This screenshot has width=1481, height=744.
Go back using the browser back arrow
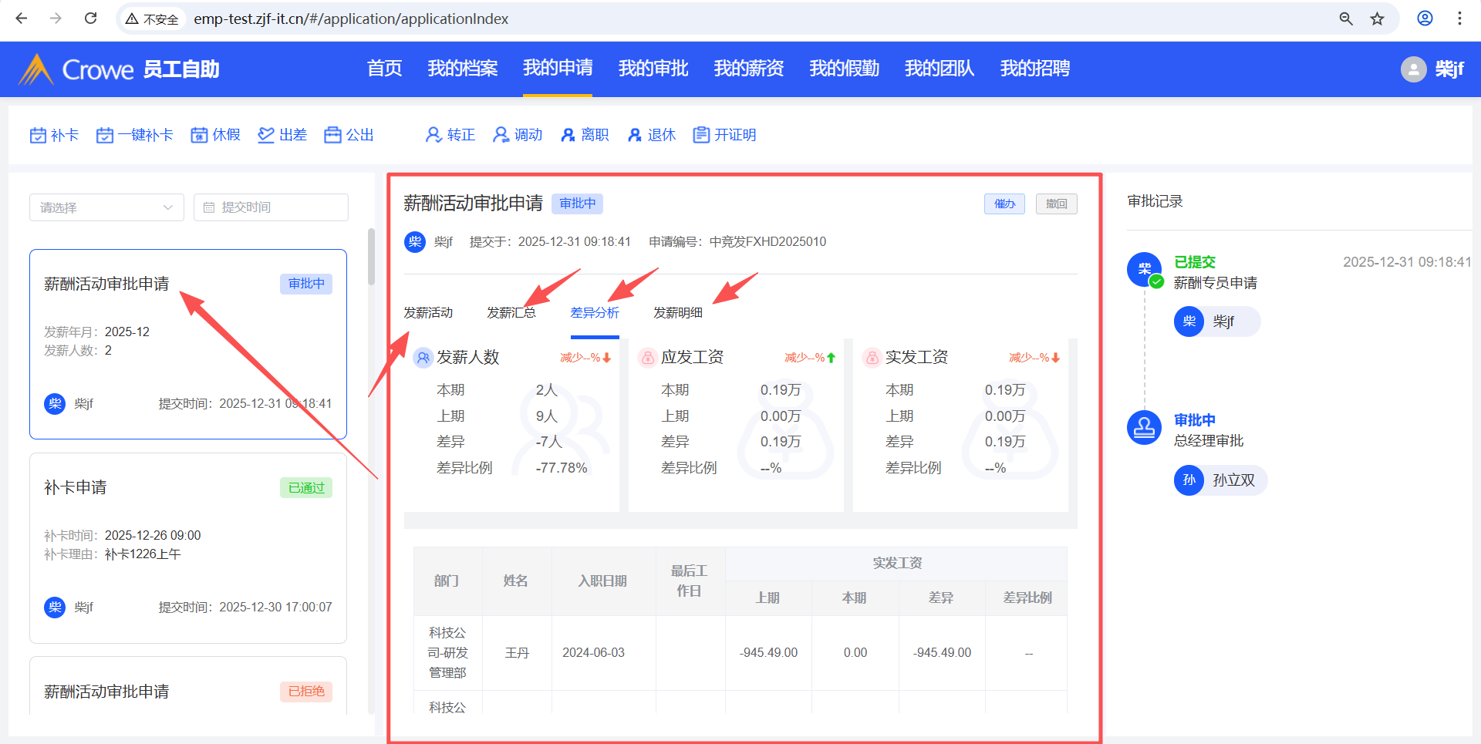(22, 19)
